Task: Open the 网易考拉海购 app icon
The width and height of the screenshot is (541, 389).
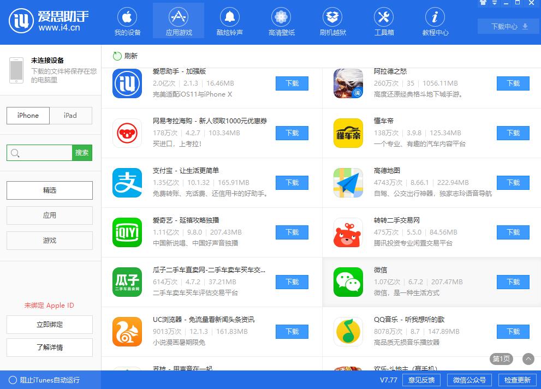Action: [x=127, y=133]
